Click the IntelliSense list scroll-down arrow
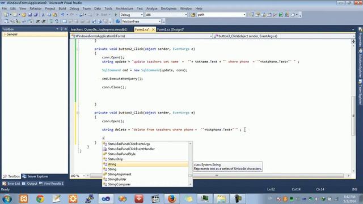 point(191,184)
